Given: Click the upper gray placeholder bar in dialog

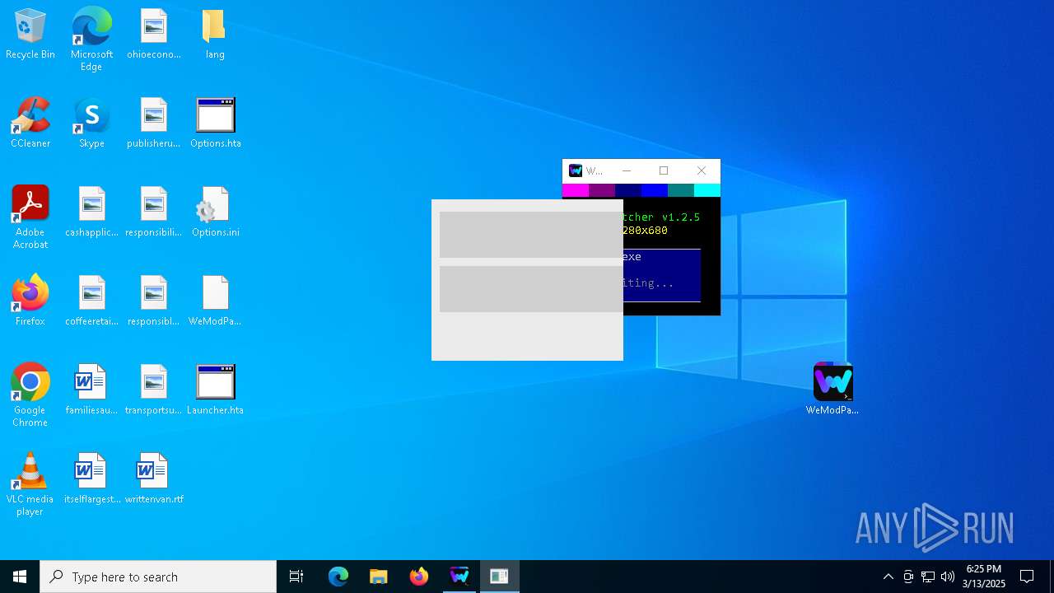Looking at the screenshot, I should [531, 235].
